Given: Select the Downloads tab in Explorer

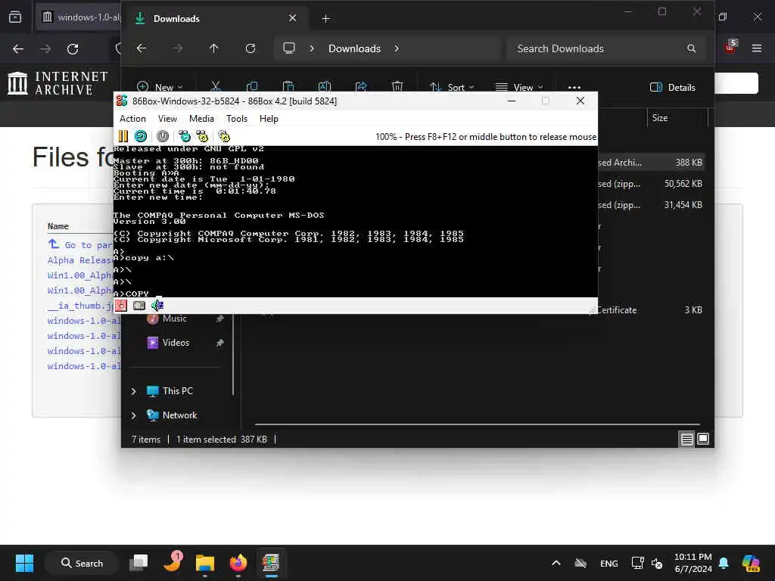Looking at the screenshot, I should [214, 18].
